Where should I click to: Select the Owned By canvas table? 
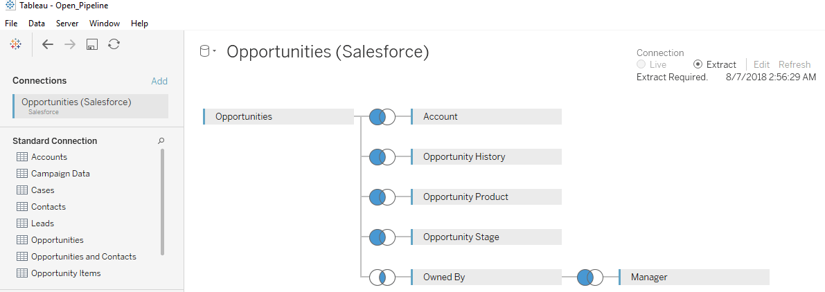[486, 277]
